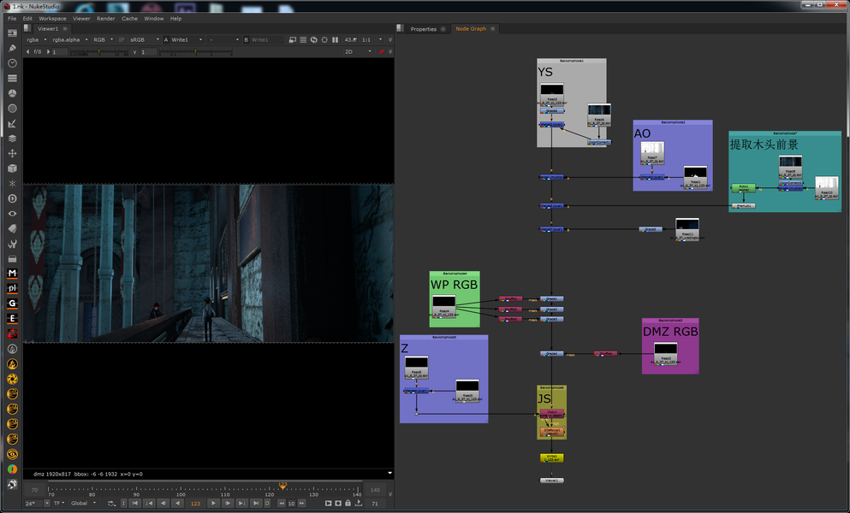
Task: Open the 2D view mode dropdown
Action: [359, 51]
